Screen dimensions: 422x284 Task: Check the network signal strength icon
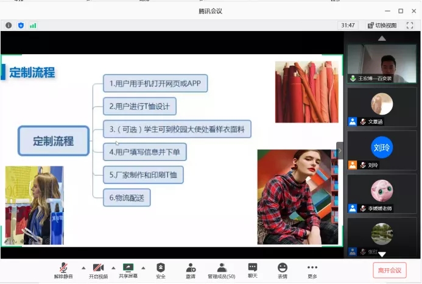(x=33, y=26)
